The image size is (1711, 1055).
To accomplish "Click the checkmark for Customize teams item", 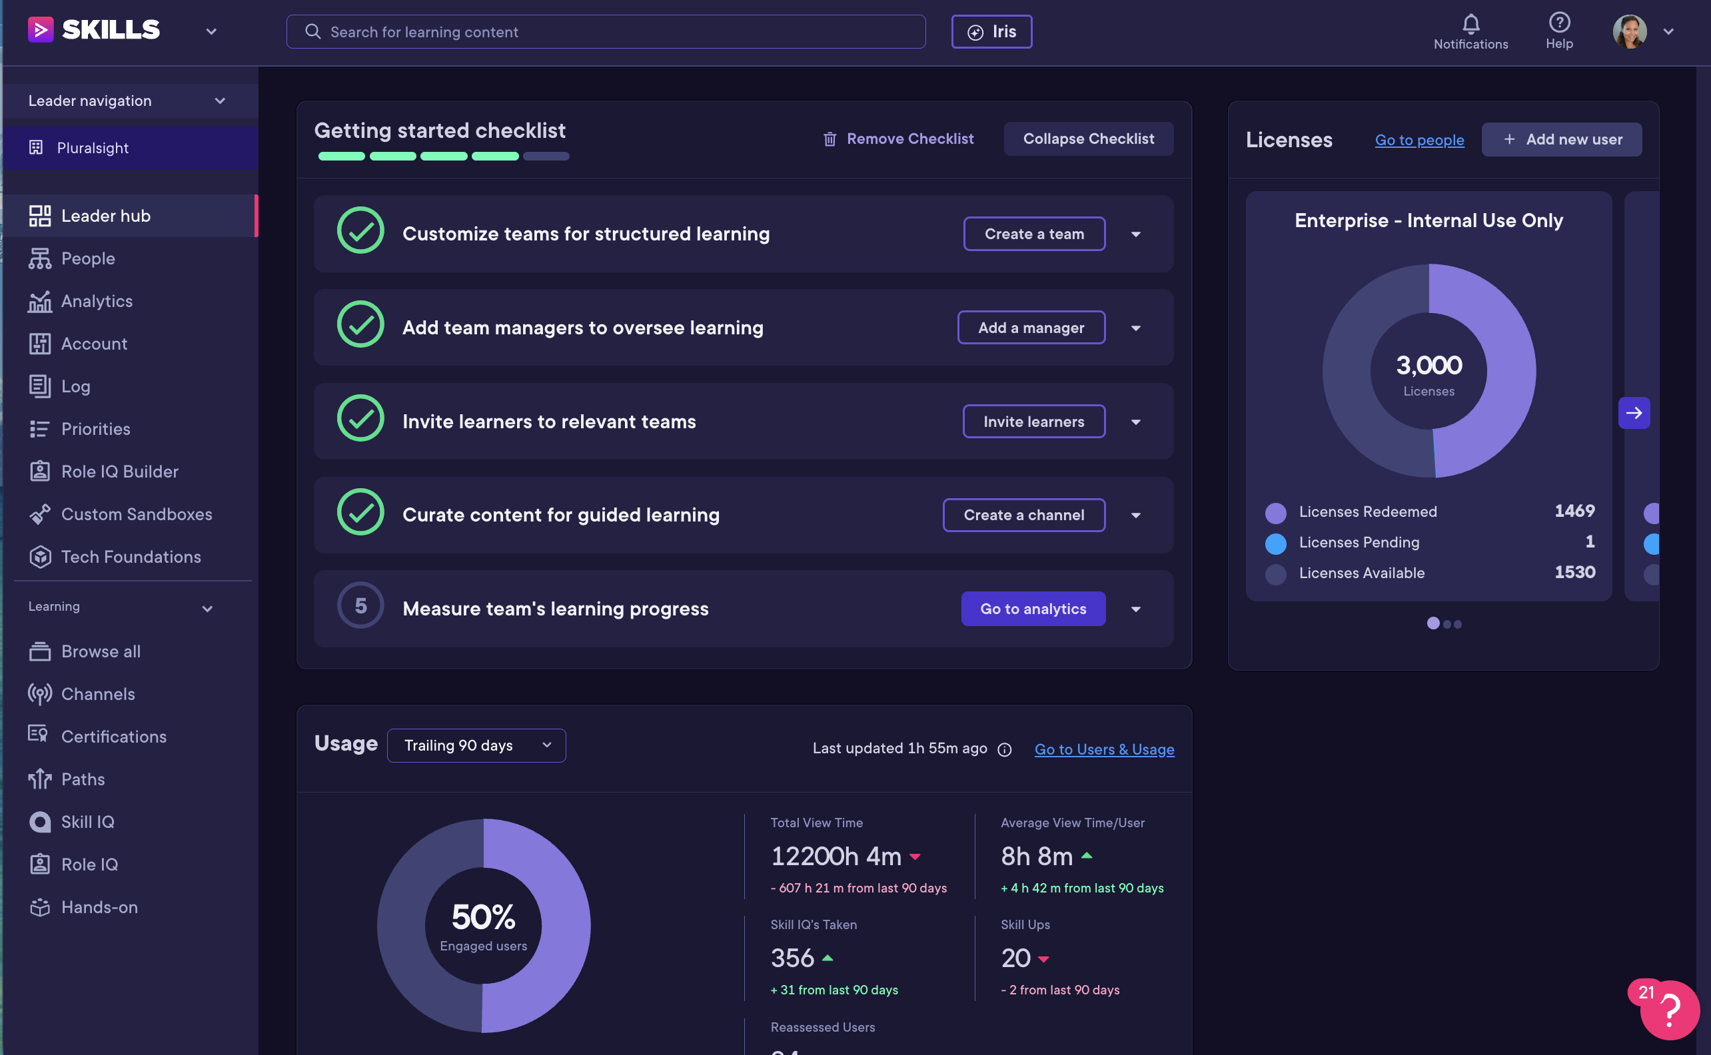I will click(x=360, y=231).
